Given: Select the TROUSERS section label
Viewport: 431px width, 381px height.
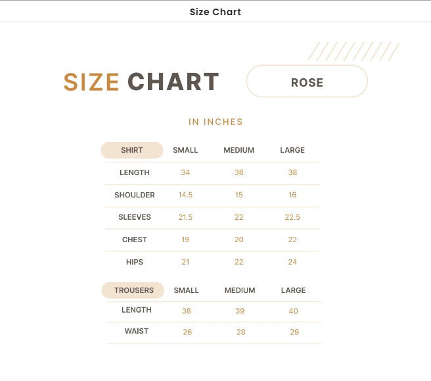Looking at the screenshot, I should (133, 290).
